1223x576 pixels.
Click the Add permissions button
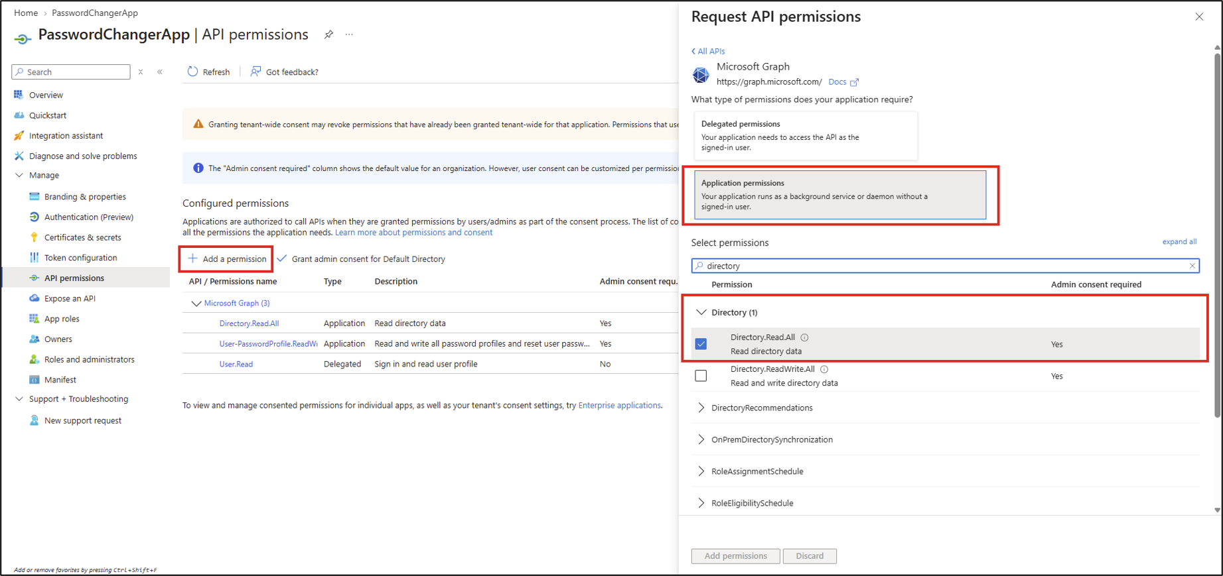click(735, 556)
